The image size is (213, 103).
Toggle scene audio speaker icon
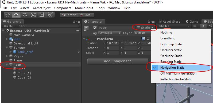pos(210,26)
